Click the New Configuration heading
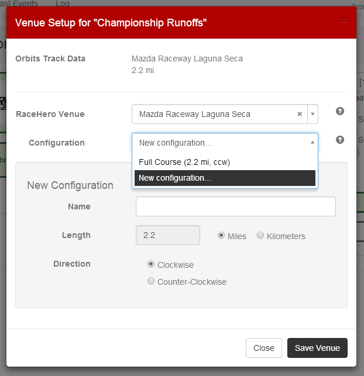 [70, 185]
